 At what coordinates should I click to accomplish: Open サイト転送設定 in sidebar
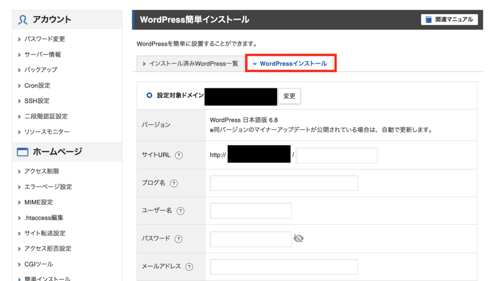[x=45, y=233]
